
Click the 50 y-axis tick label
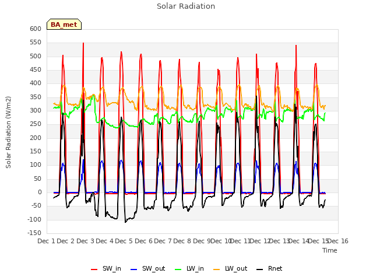[37, 178]
